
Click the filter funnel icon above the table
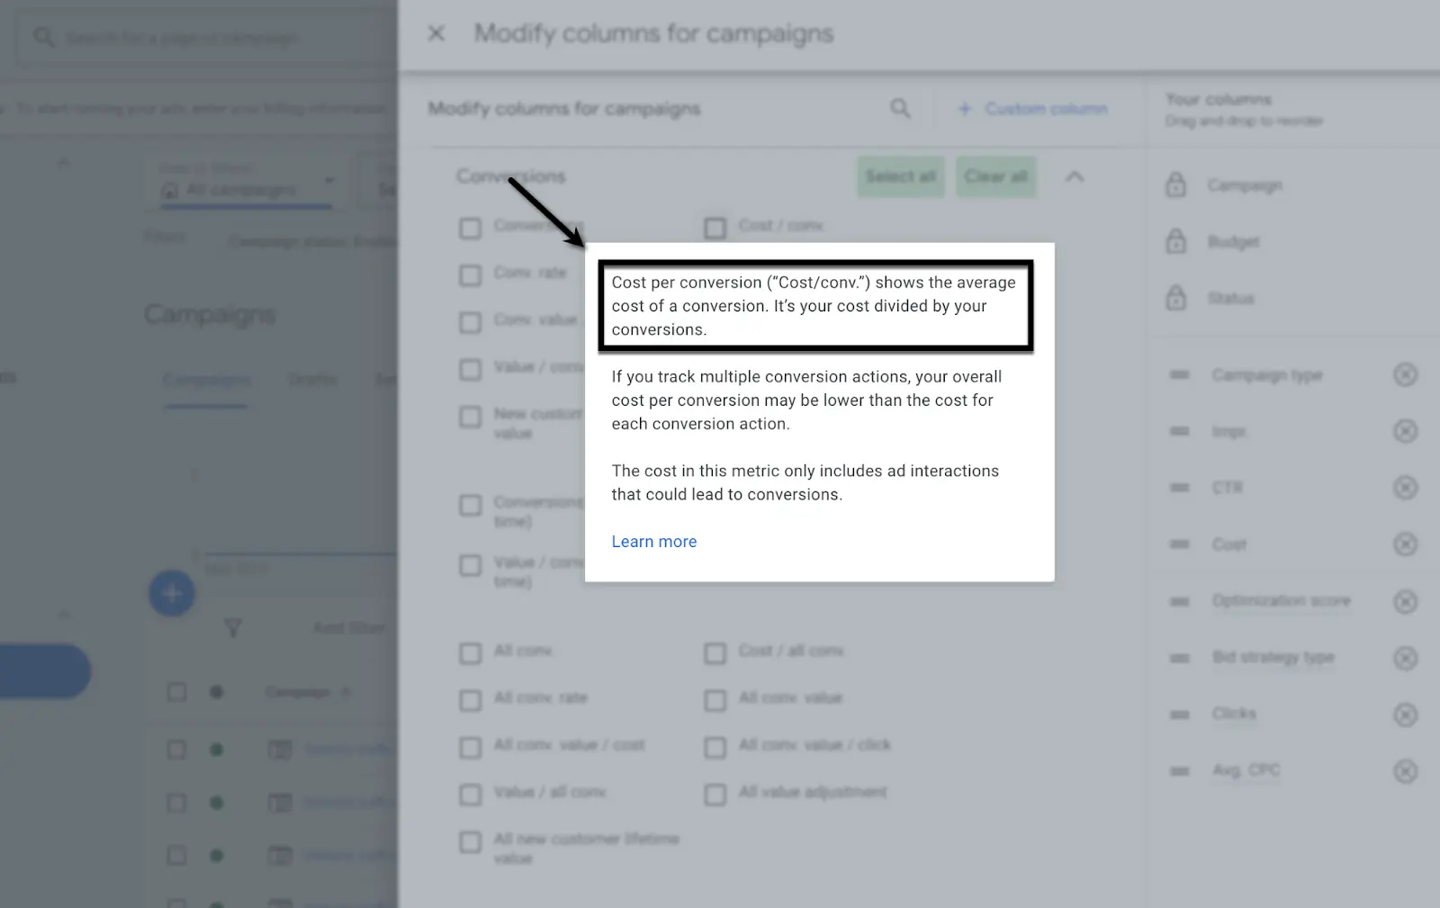tap(232, 628)
